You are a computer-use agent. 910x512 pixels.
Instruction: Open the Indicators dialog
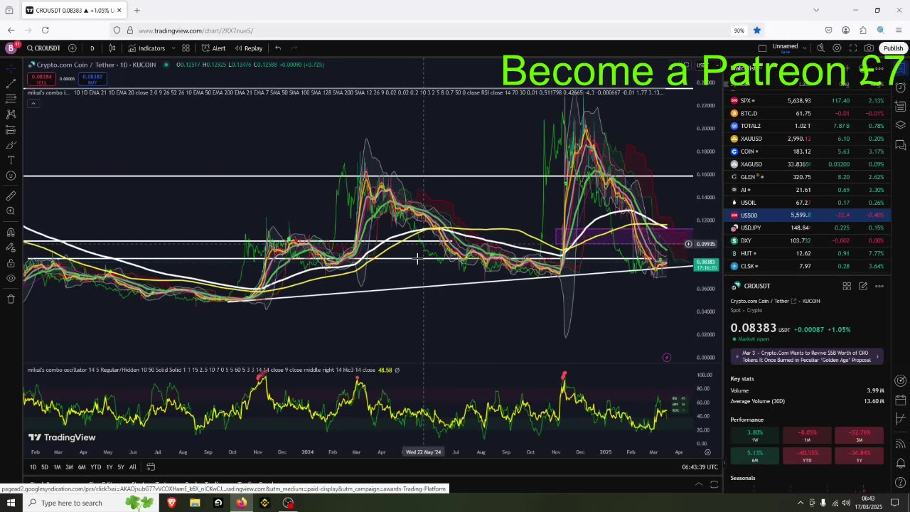pos(146,48)
